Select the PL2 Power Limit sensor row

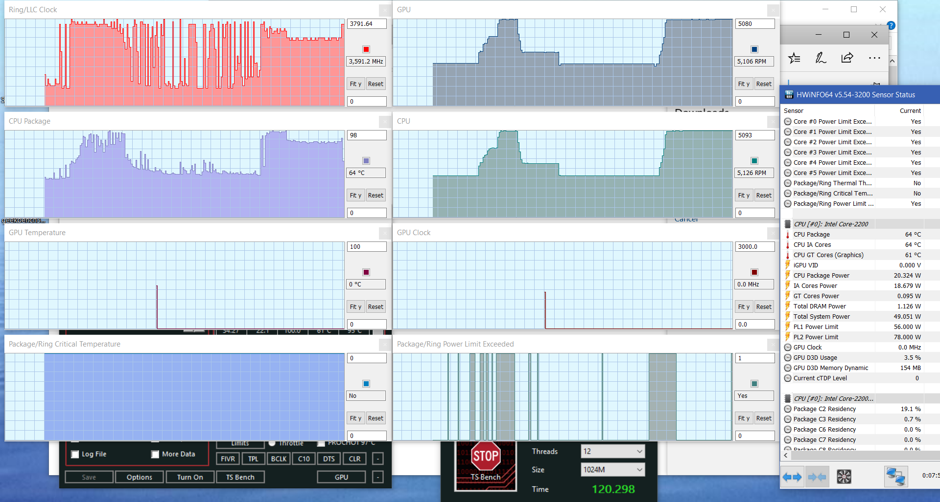(x=853, y=337)
